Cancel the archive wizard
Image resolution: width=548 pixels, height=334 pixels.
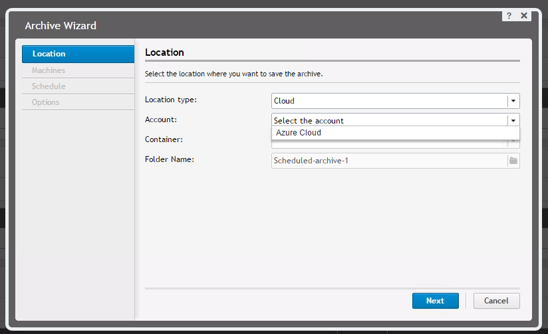(x=496, y=301)
